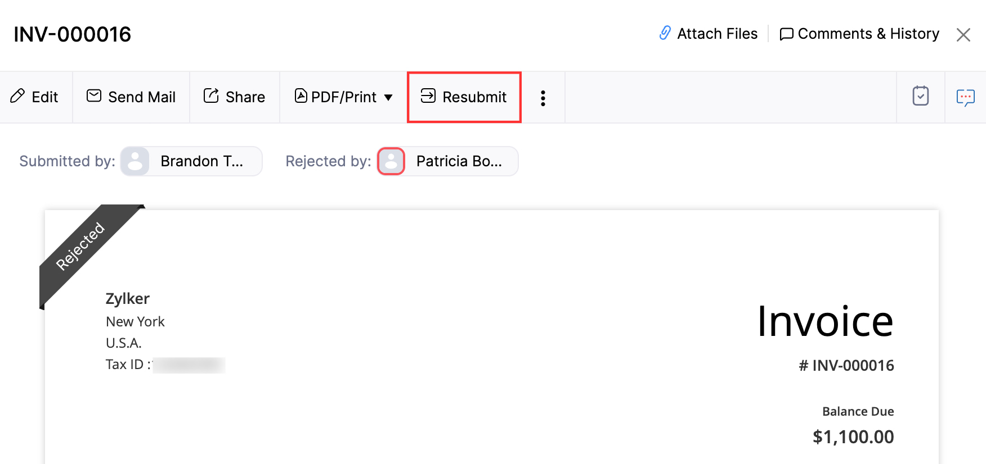Click the envelope Send Mail icon

click(x=93, y=96)
